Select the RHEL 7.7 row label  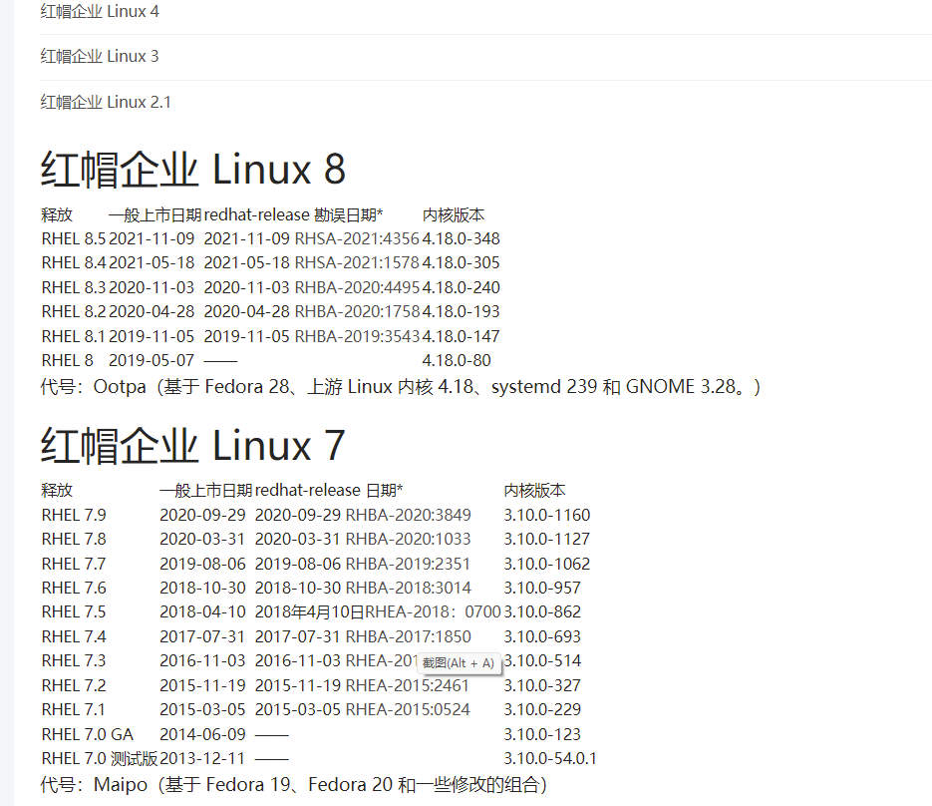click(x=74, y=564)
